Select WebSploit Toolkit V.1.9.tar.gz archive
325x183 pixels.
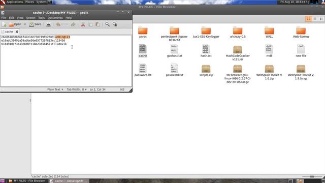pos(301,72)
